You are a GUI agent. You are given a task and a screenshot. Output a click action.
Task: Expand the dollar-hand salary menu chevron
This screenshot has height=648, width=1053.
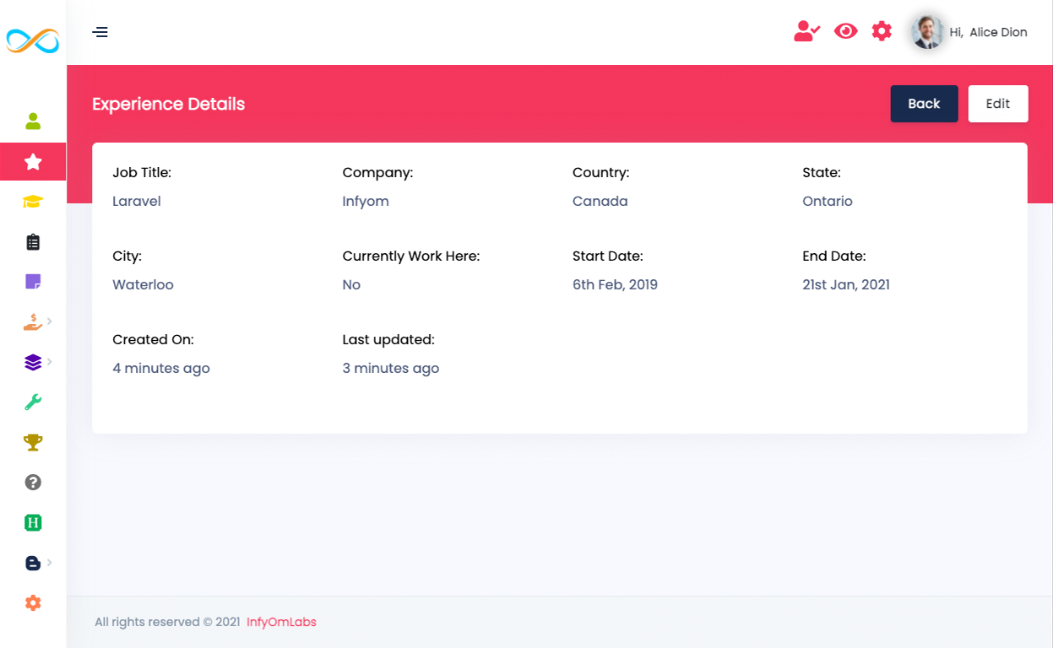tap(51, 321)
